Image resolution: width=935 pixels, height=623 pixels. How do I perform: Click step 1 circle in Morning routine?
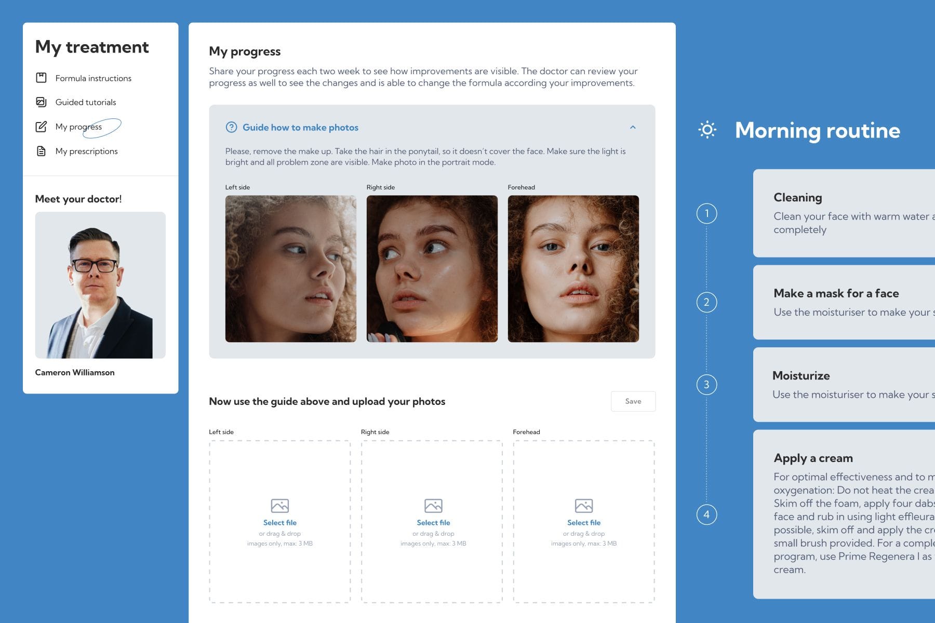tap(706, 212)
